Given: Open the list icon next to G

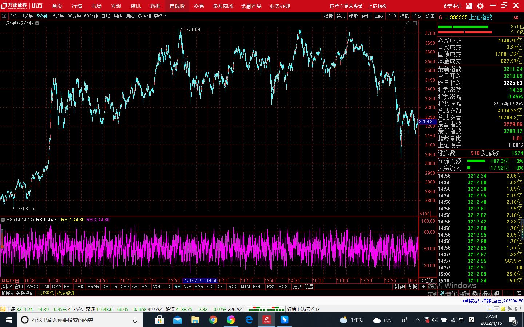Looking at the screenshot, I should coord(446,17).
